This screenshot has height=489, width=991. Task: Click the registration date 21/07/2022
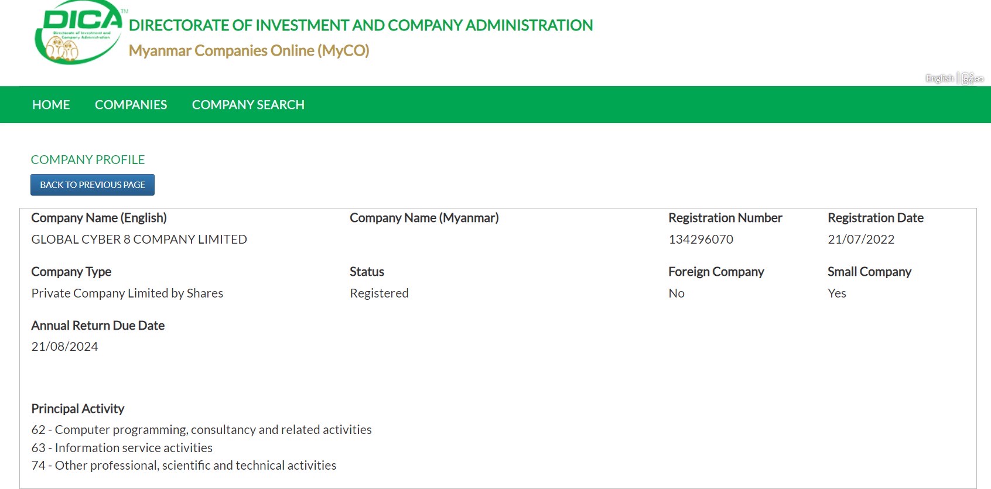[x=860, y=240]
